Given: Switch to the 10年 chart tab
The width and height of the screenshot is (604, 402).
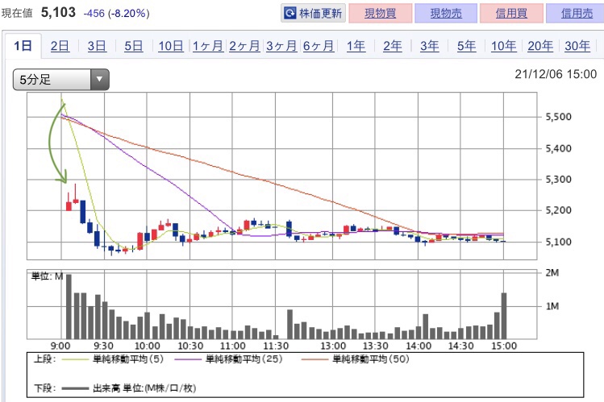Looking at the screenshot, I should click(x=503, y=46).
